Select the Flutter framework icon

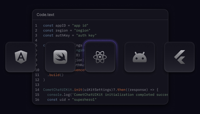(179, 57)
